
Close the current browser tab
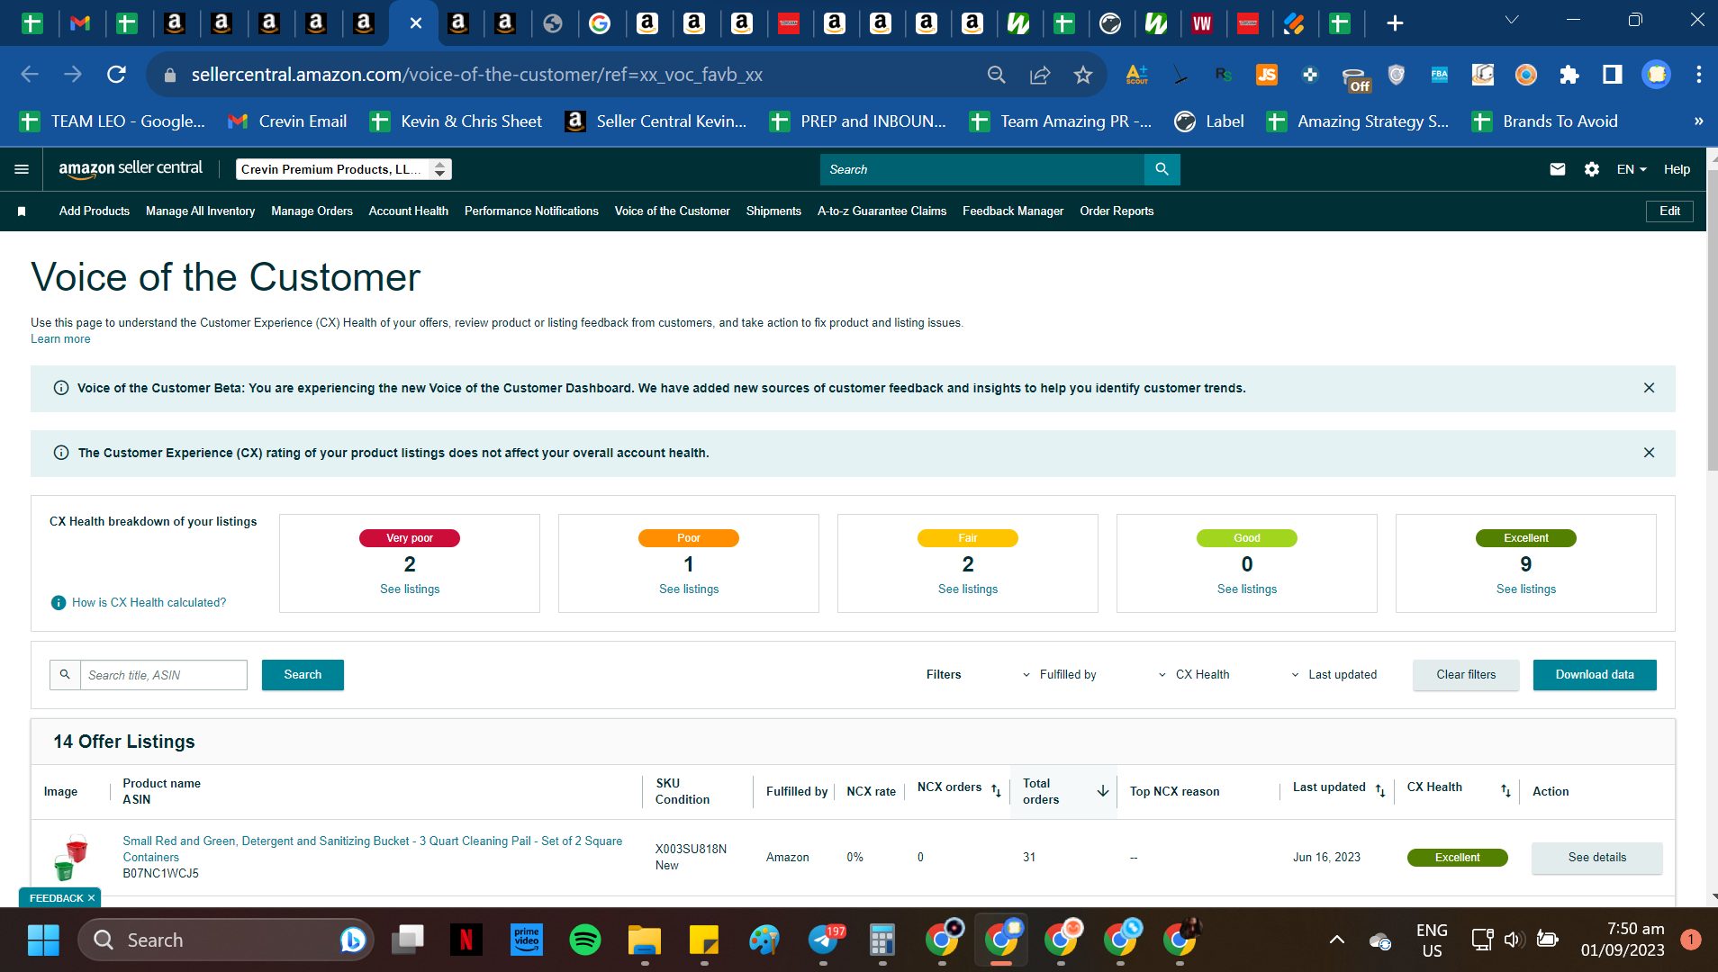pyautogui.click(x=415, y=23)
